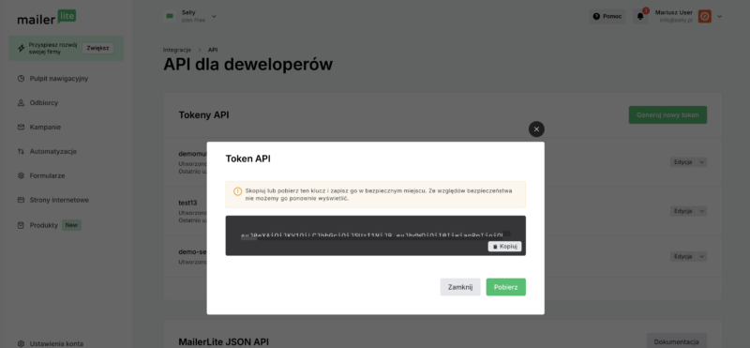
Task: Open Pulpit nawigacyjny in the sidebar
Action: coord(59,79)
